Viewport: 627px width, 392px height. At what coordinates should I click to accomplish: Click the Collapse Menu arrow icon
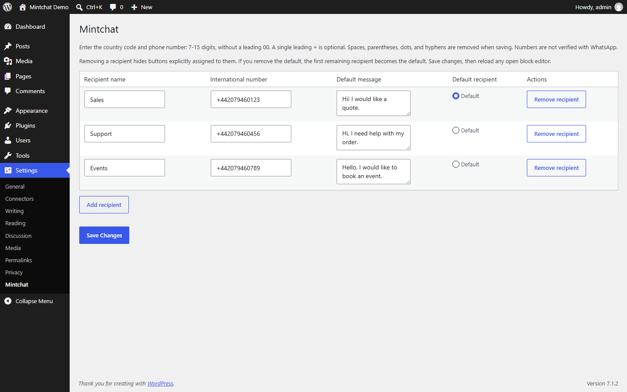pos(8,301)
